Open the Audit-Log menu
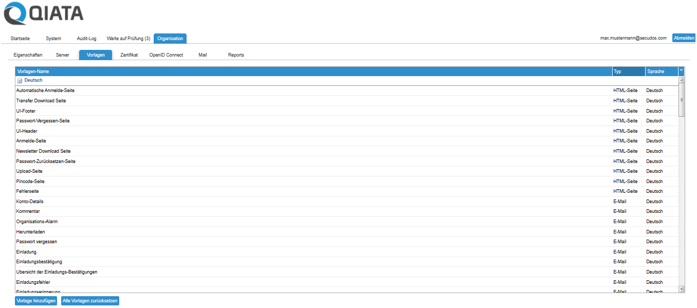 (x=86, y=38)
